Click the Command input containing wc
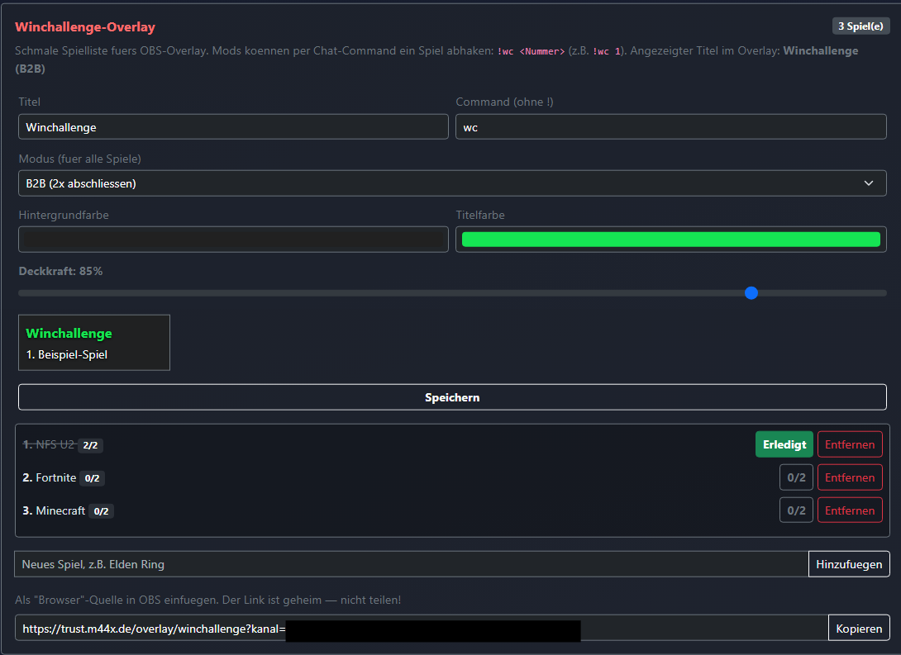 click(670, 127)
